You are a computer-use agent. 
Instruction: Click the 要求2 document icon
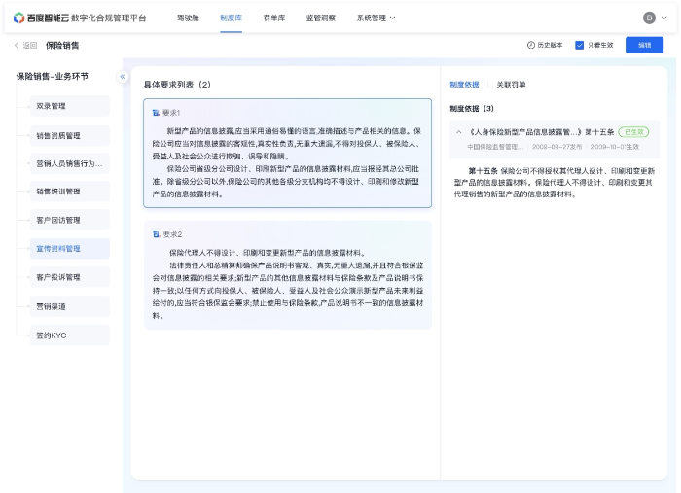point(156,234)
